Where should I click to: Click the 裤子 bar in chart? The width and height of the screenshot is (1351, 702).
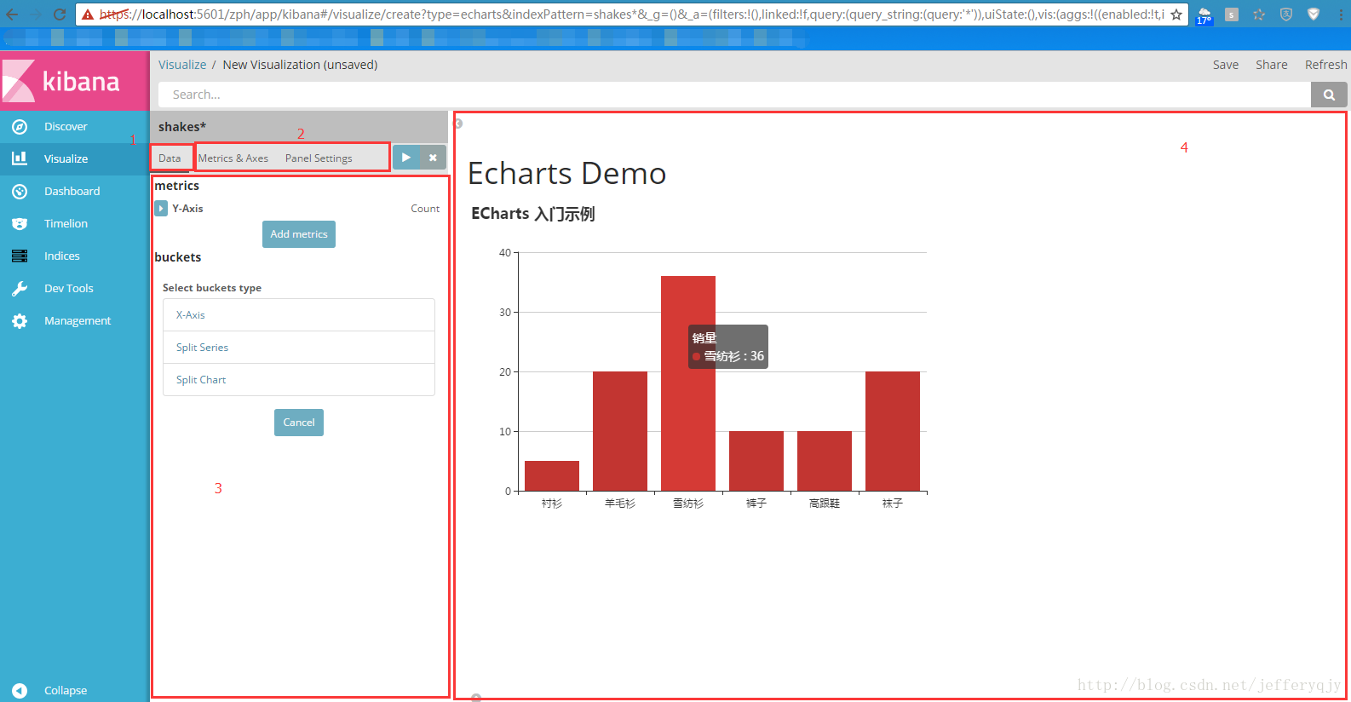pos(756,461)
